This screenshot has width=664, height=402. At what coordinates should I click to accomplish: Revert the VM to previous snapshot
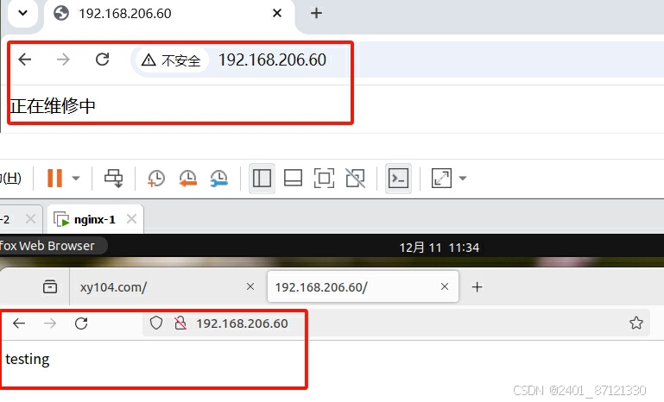[187, 179]
